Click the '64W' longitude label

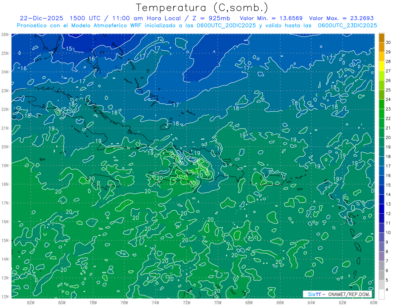311,302
